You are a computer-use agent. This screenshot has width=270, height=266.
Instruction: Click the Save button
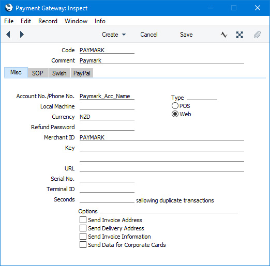coord(186,35)
